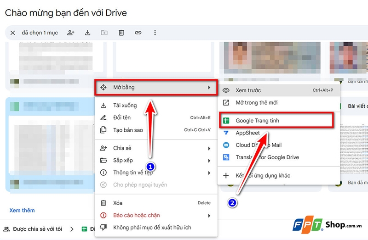This screenshot has width=368, height=240.
Task: Click the eye preview icon
Action: (226, 90)
